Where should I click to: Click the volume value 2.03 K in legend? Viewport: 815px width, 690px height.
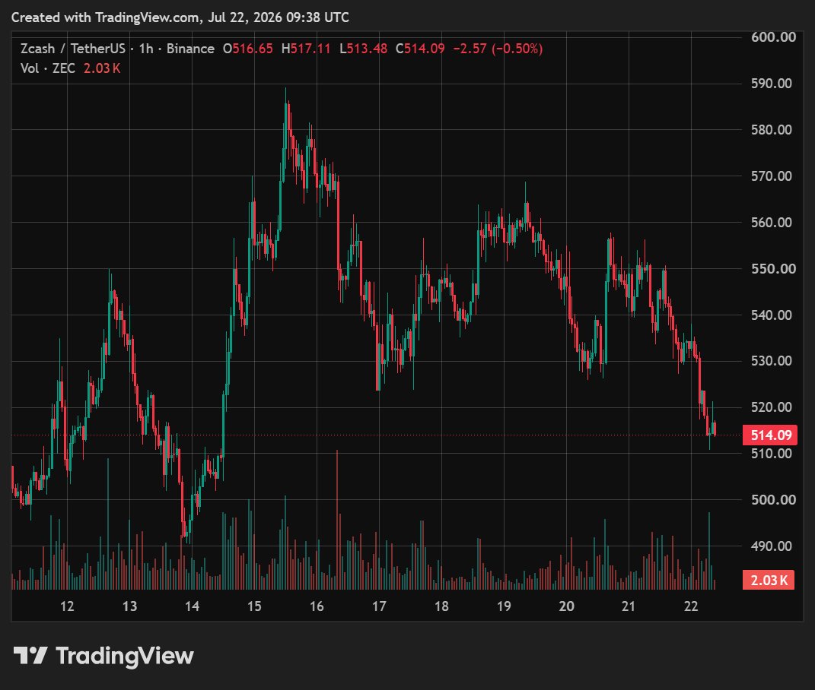(102, 68)
